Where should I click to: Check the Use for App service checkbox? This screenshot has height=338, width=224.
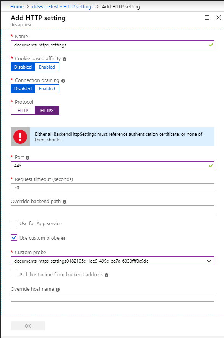(14, 223)
